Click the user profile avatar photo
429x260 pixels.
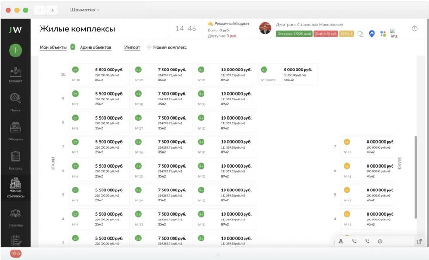[265, 28]
